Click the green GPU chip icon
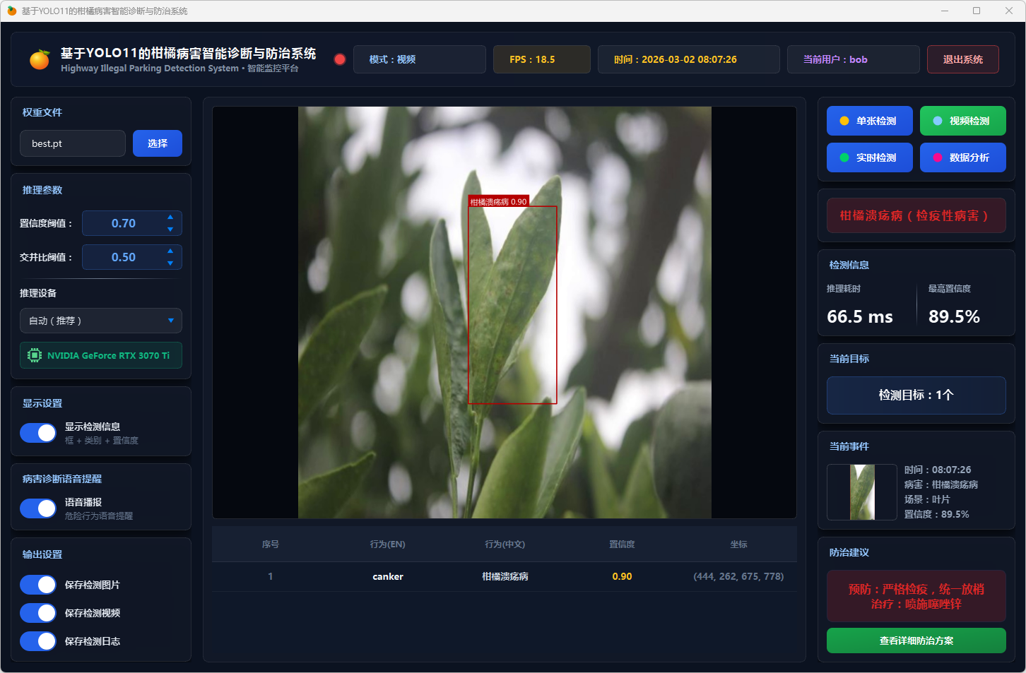Viewport: 1026px width, 673px height. click(x=34, y=355)
